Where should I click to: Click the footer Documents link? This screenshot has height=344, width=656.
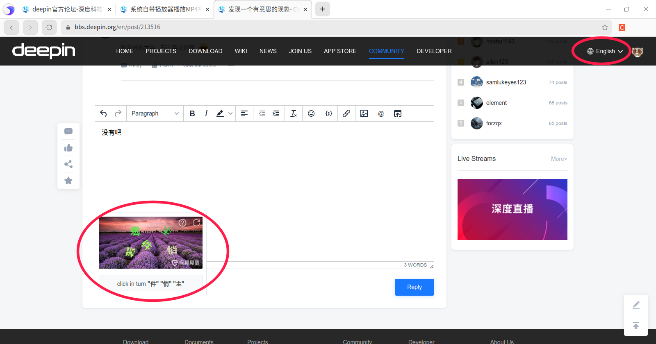199,342
